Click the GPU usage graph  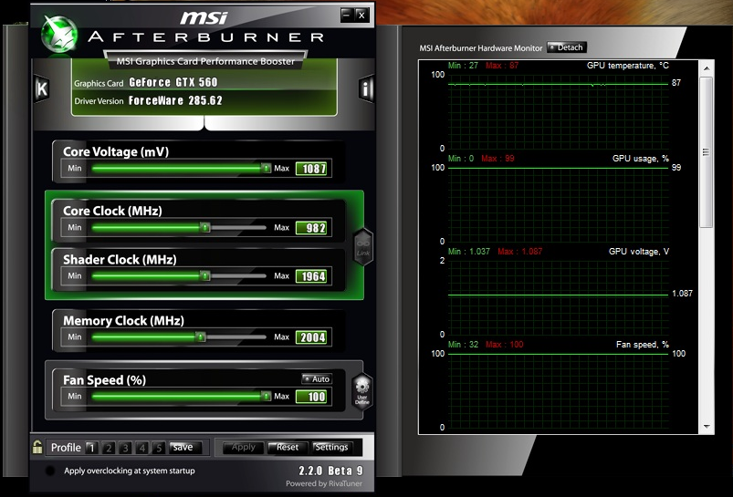tap(558, 204)
